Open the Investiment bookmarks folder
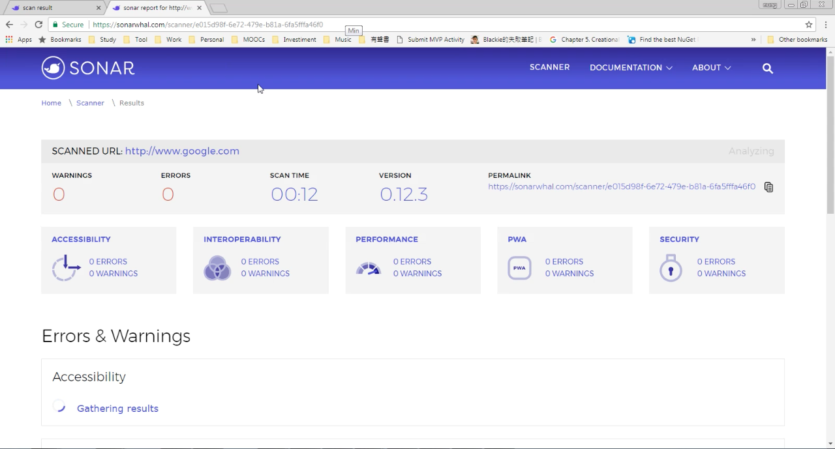 pyautogui.click(x=294, y=40)
